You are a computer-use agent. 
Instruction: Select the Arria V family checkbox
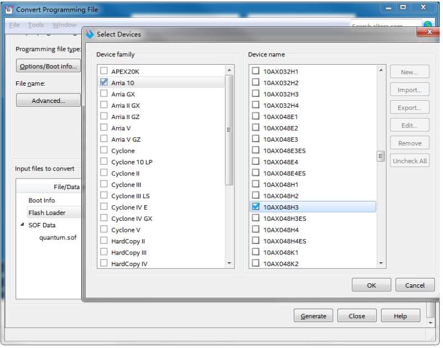pos(104,127)
